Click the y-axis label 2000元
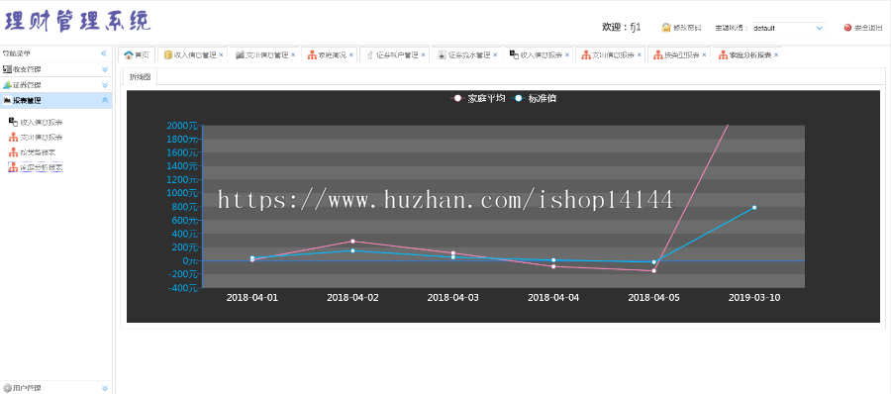This screenshot has height=394, width=891. coord(181,126)
